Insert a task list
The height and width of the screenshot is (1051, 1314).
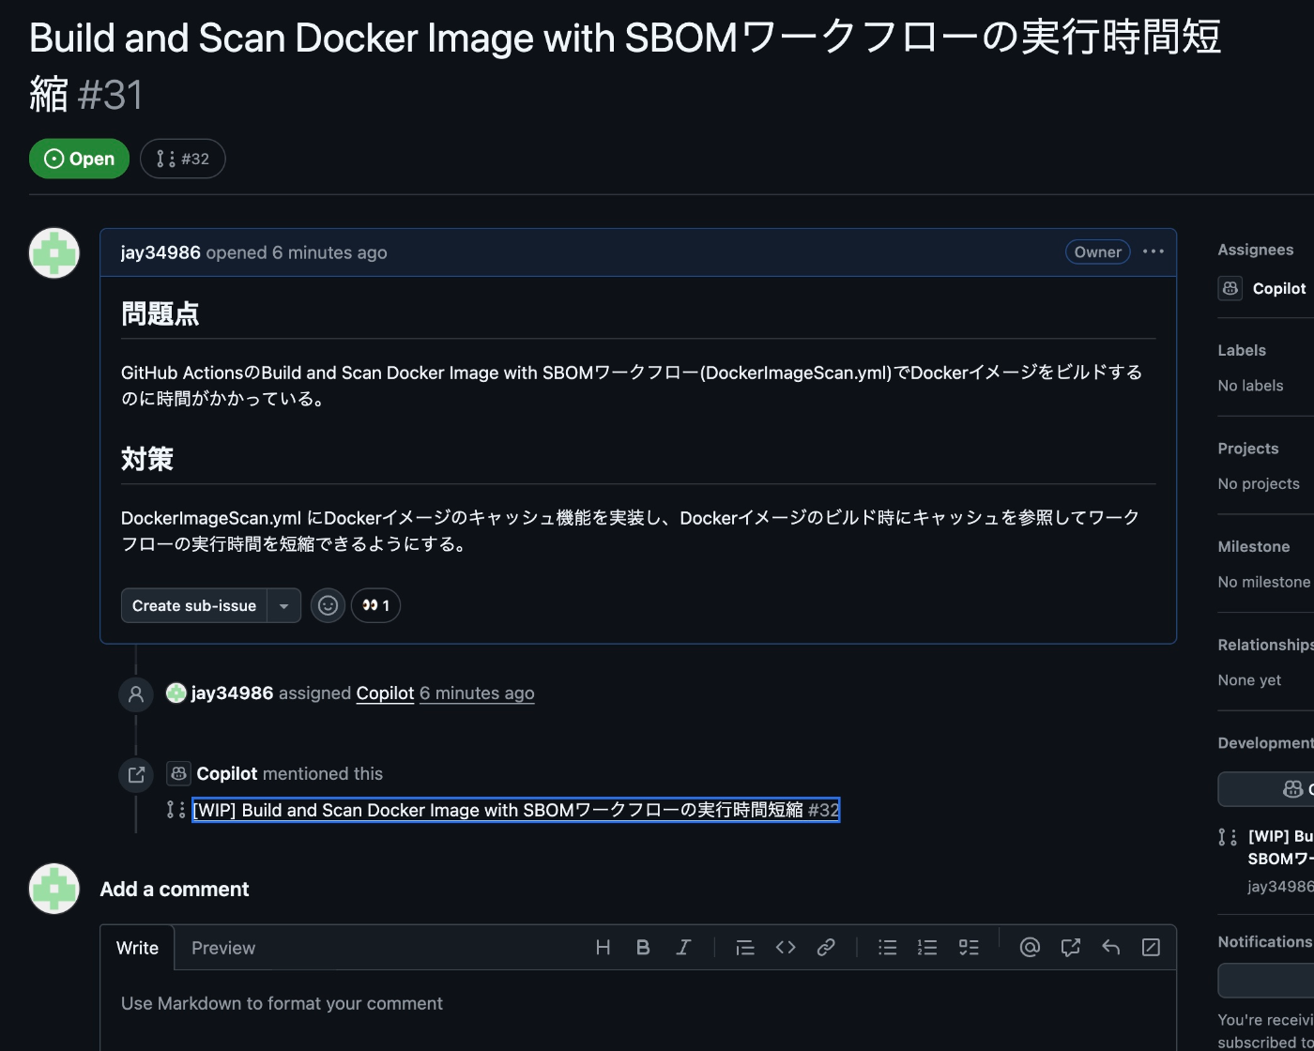pos(969,948)
